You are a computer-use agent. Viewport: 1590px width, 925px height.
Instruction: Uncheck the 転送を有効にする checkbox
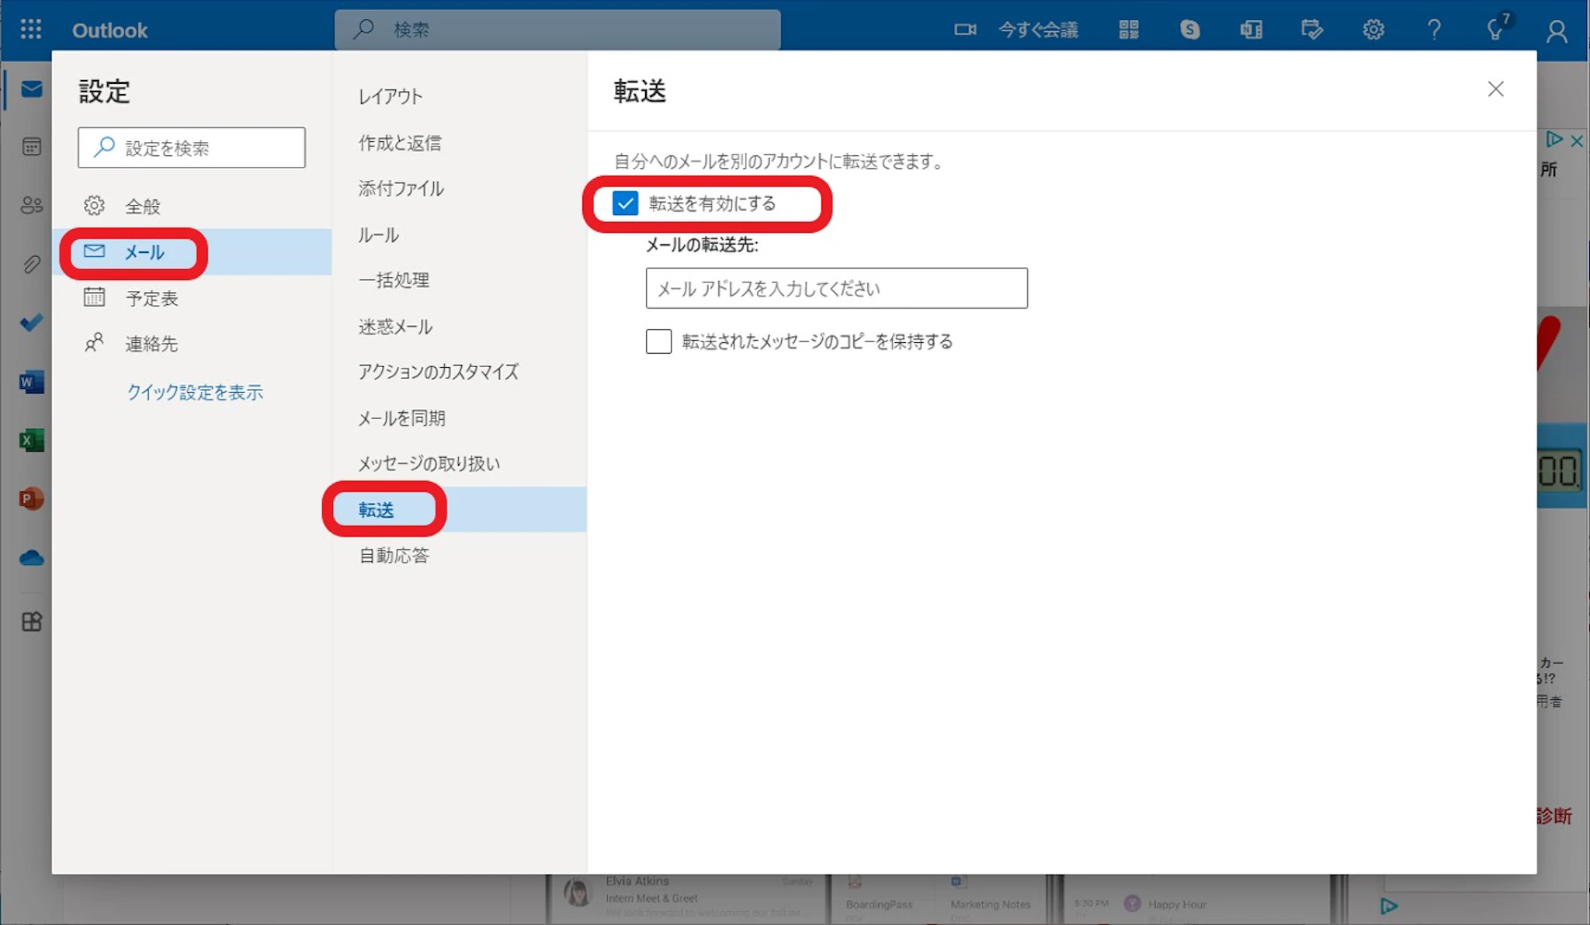[x=625, y=203]
